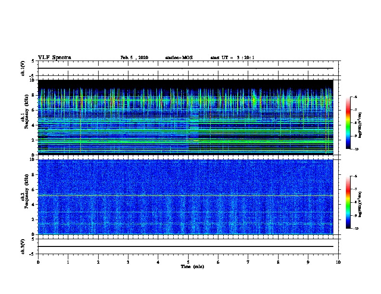The image size is (381, 294).
Task: Click the time axis tick label "7"
Action: click(x=248, y=262)
